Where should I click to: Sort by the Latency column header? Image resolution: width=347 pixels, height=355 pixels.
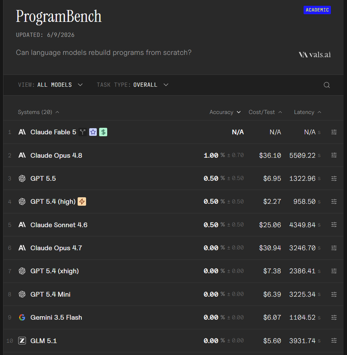tap(307, 112)
